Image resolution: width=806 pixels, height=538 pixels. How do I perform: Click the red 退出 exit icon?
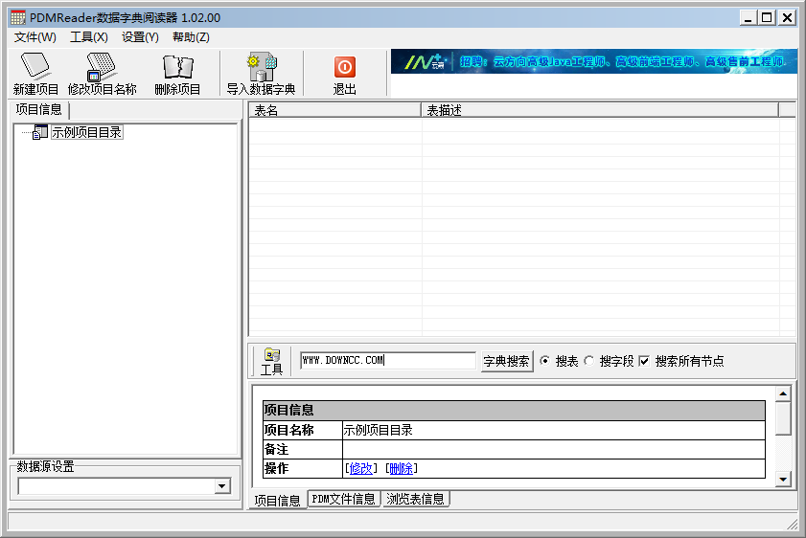345,66
